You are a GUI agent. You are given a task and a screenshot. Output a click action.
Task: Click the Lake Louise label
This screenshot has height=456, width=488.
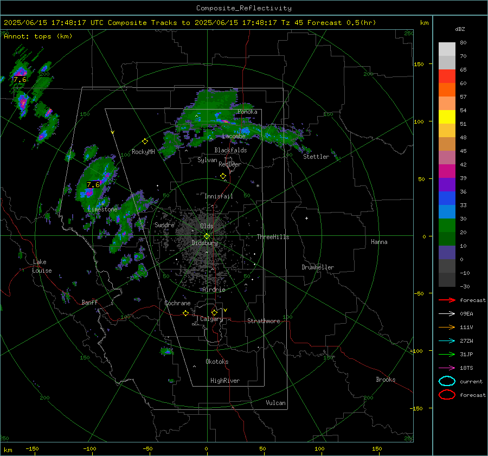[42, 266]
